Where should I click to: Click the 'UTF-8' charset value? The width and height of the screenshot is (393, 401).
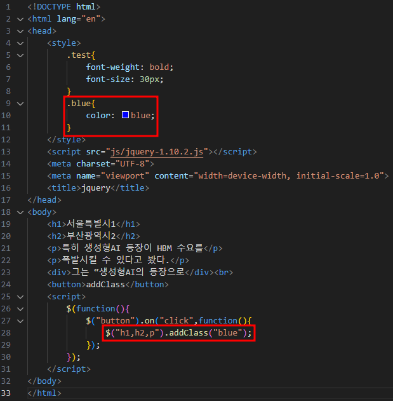click(x=132, y=164)
